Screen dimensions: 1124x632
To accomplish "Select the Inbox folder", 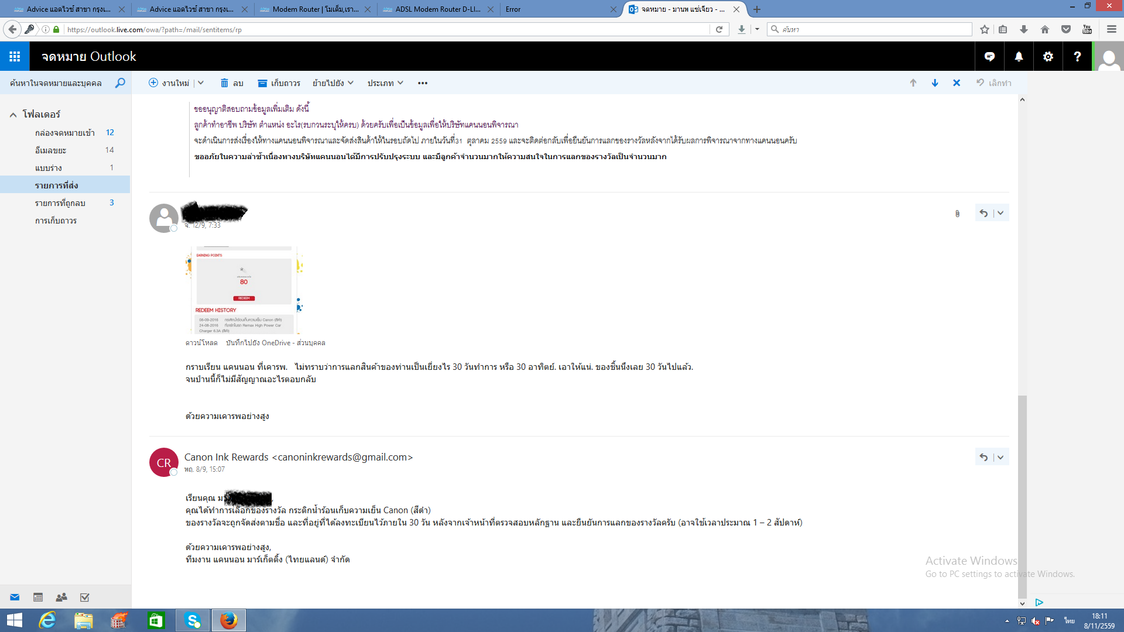I will point(64,133).
